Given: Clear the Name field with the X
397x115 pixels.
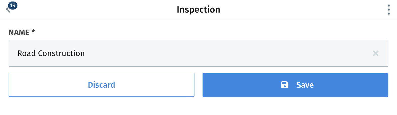Looking at the screenshot, I should 376,53.
